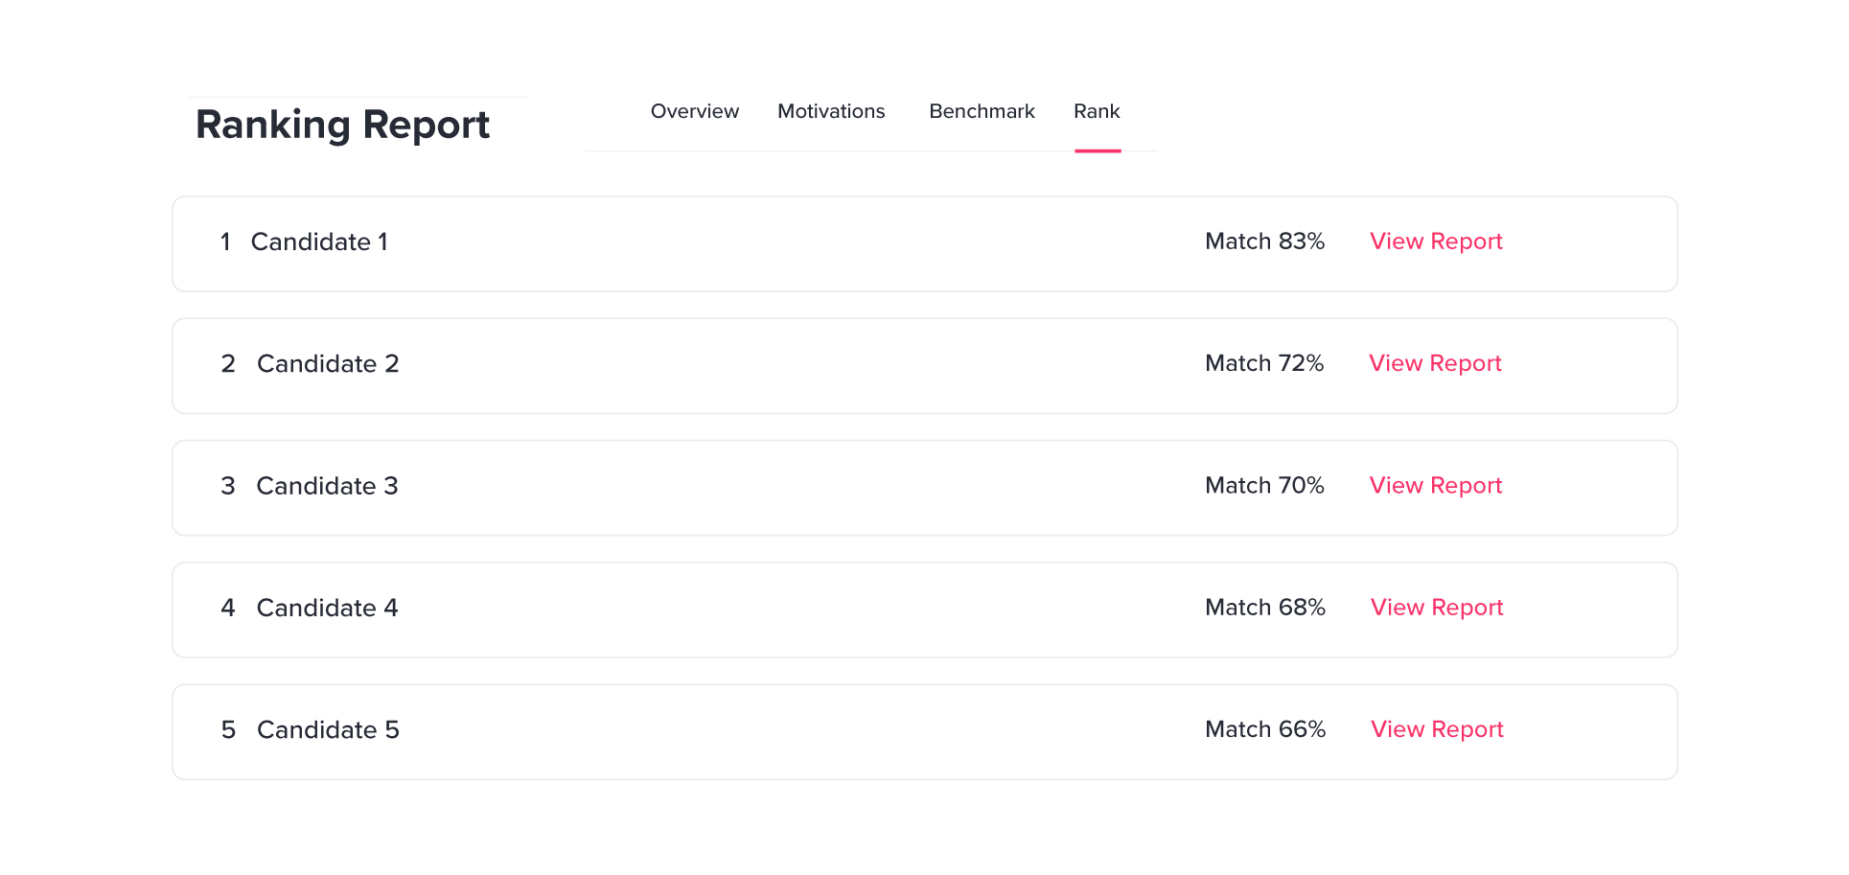Click the Candidate 2 name

coord(328,364)
